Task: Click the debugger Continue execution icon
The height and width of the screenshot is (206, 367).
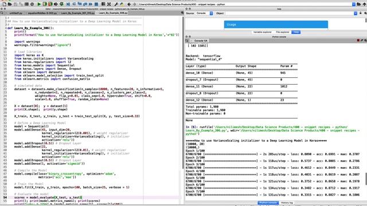Action: [x=91, y=4]
